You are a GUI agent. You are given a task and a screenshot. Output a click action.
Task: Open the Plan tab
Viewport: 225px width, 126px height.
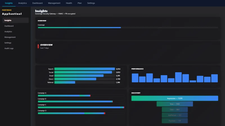click(80, 3)
